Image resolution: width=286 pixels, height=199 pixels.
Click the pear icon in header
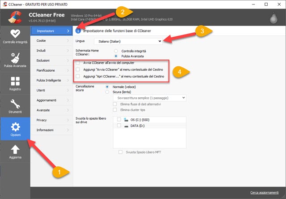click(x=273, y=18)
